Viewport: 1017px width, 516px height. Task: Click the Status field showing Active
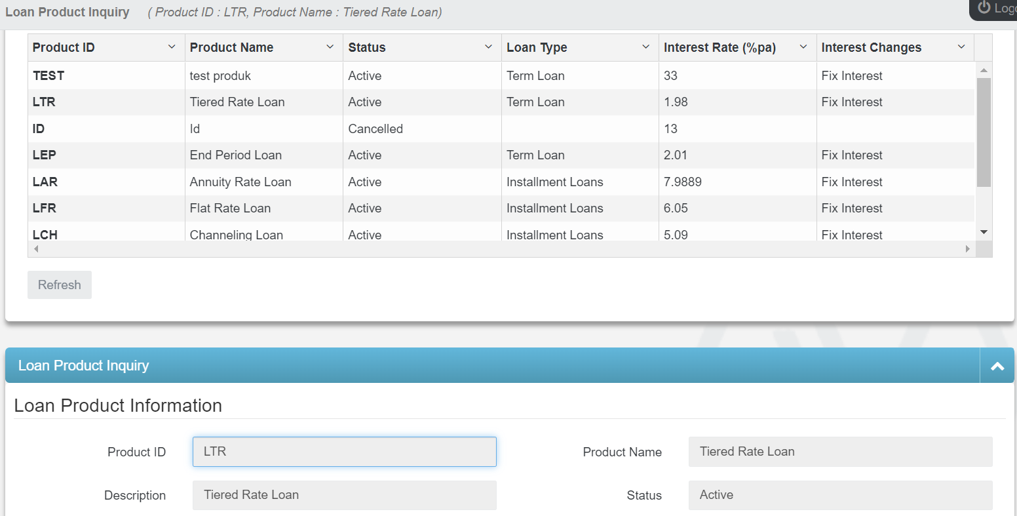click(839, 495)
